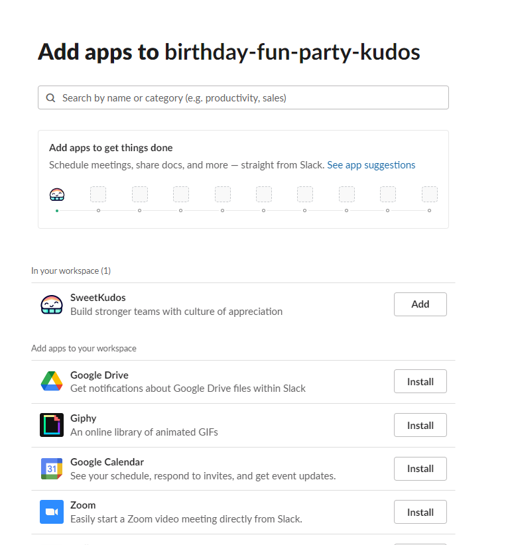Open the See app suggestions link
This screenshot has height=545, width=508.
371,165
